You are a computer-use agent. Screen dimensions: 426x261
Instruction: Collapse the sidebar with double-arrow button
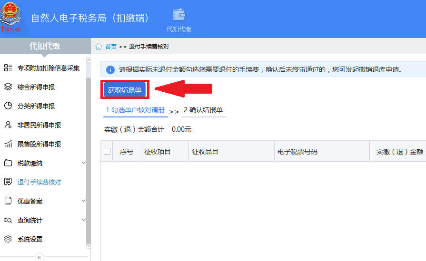(x=40, y=257)
